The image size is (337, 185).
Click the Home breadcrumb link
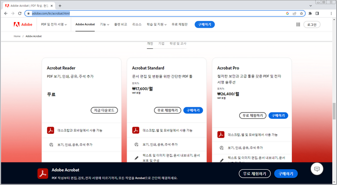pos(17,36)
